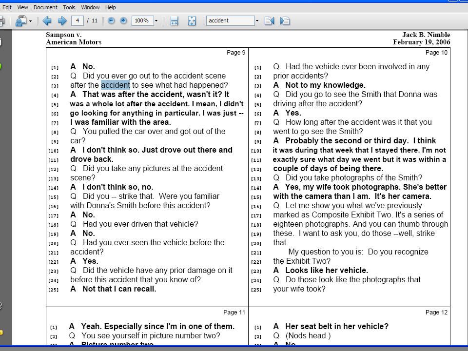Open the View menu
468x351 pixels.
(22, 7)
